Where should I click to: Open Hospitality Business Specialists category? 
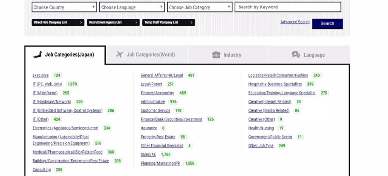point(275,84)
